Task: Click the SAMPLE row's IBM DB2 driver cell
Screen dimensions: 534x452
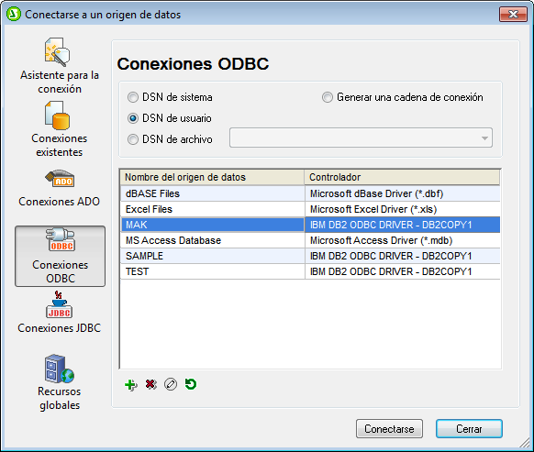Action: point(402,256)
